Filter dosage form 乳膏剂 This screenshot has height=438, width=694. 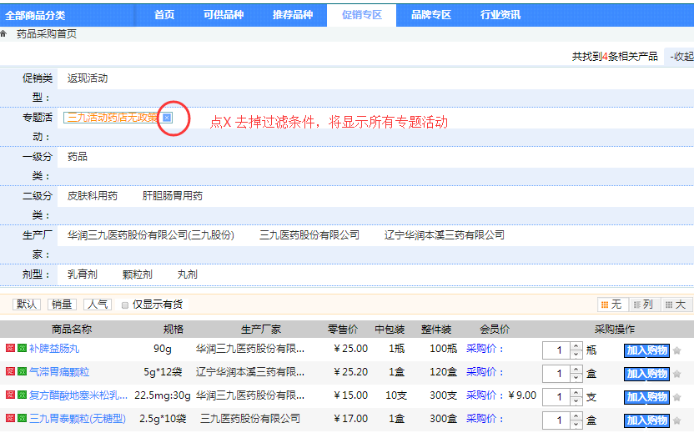coord(82,274)
